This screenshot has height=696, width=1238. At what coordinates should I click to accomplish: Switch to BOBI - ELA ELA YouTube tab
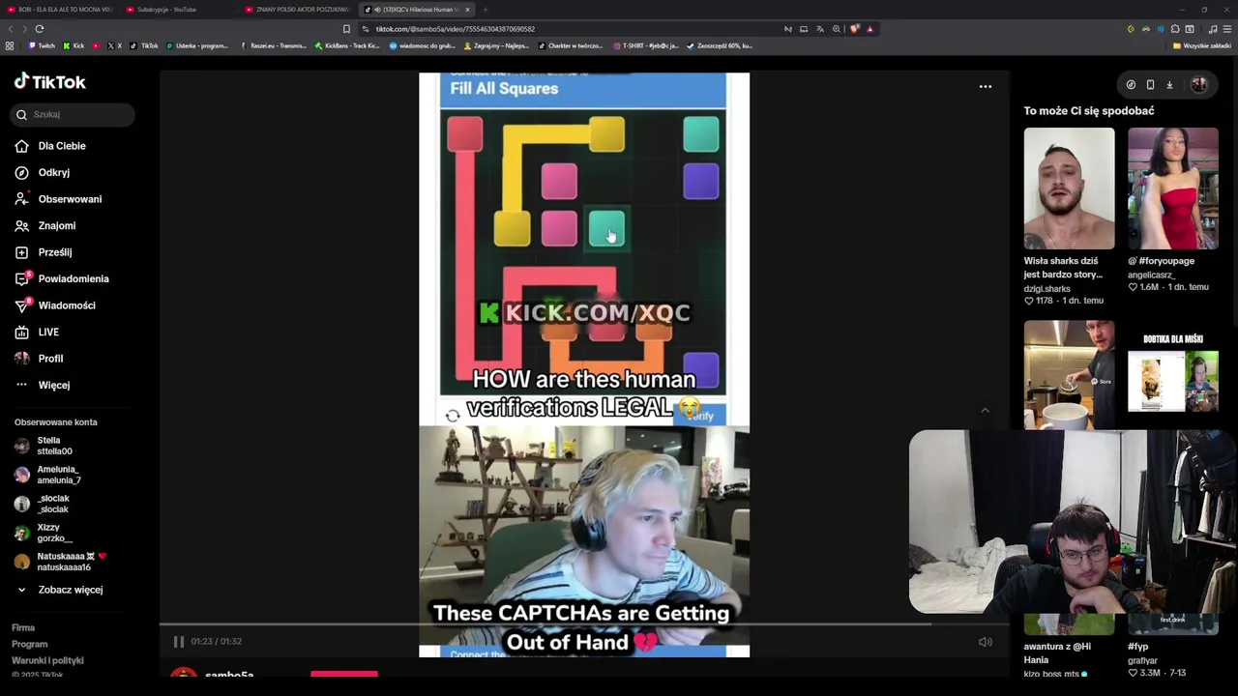pyautogui.click(x=60, y=10)
